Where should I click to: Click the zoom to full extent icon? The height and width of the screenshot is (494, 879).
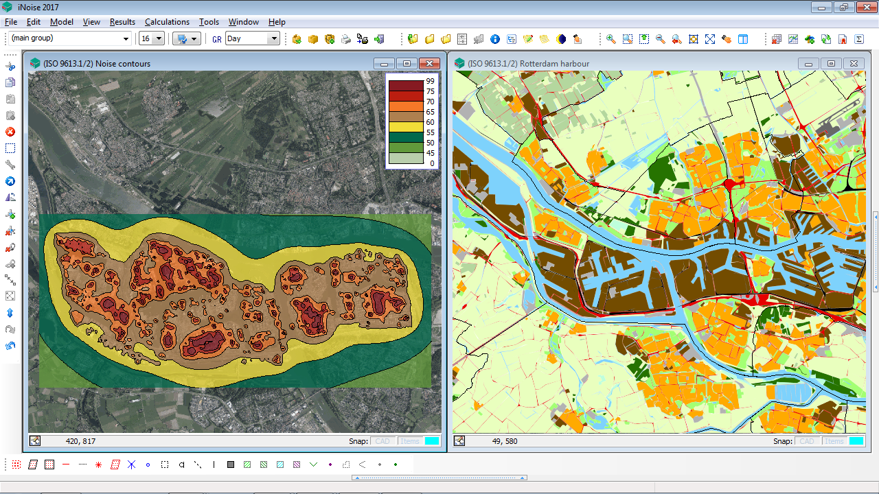[x=710, y=39]
